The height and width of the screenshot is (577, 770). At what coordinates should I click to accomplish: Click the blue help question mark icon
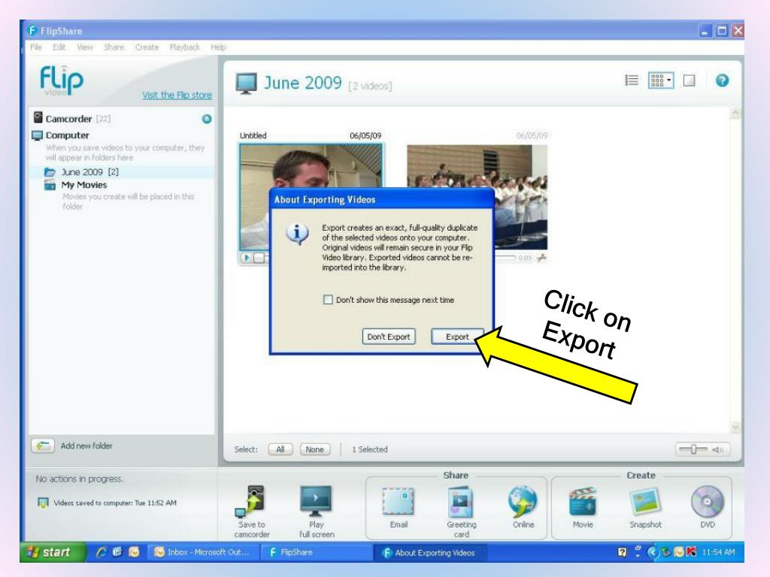coord(722,80)
